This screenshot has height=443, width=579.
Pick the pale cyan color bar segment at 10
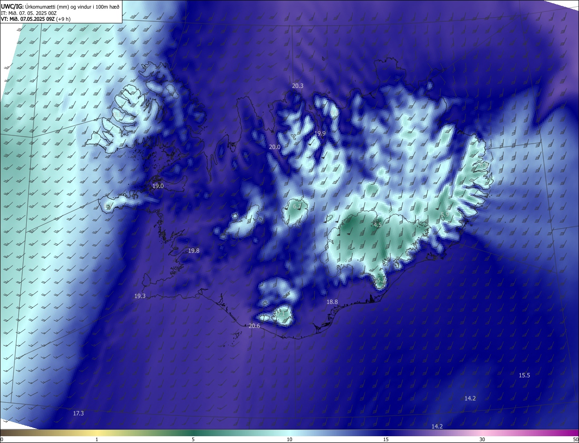pyautogui.click(x=289, y=433)
